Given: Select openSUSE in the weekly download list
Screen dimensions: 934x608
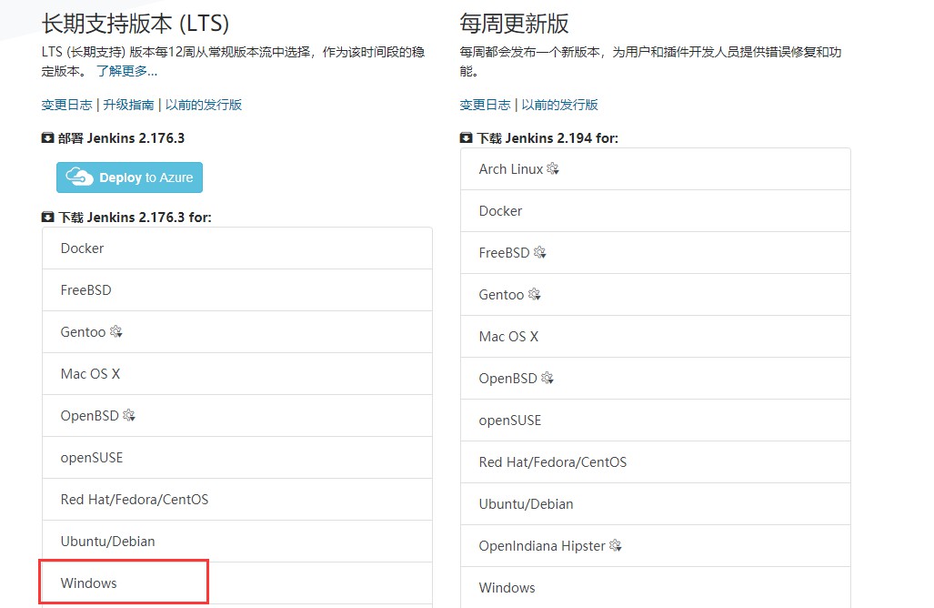Looking at the screenshot, I should 655,421.
